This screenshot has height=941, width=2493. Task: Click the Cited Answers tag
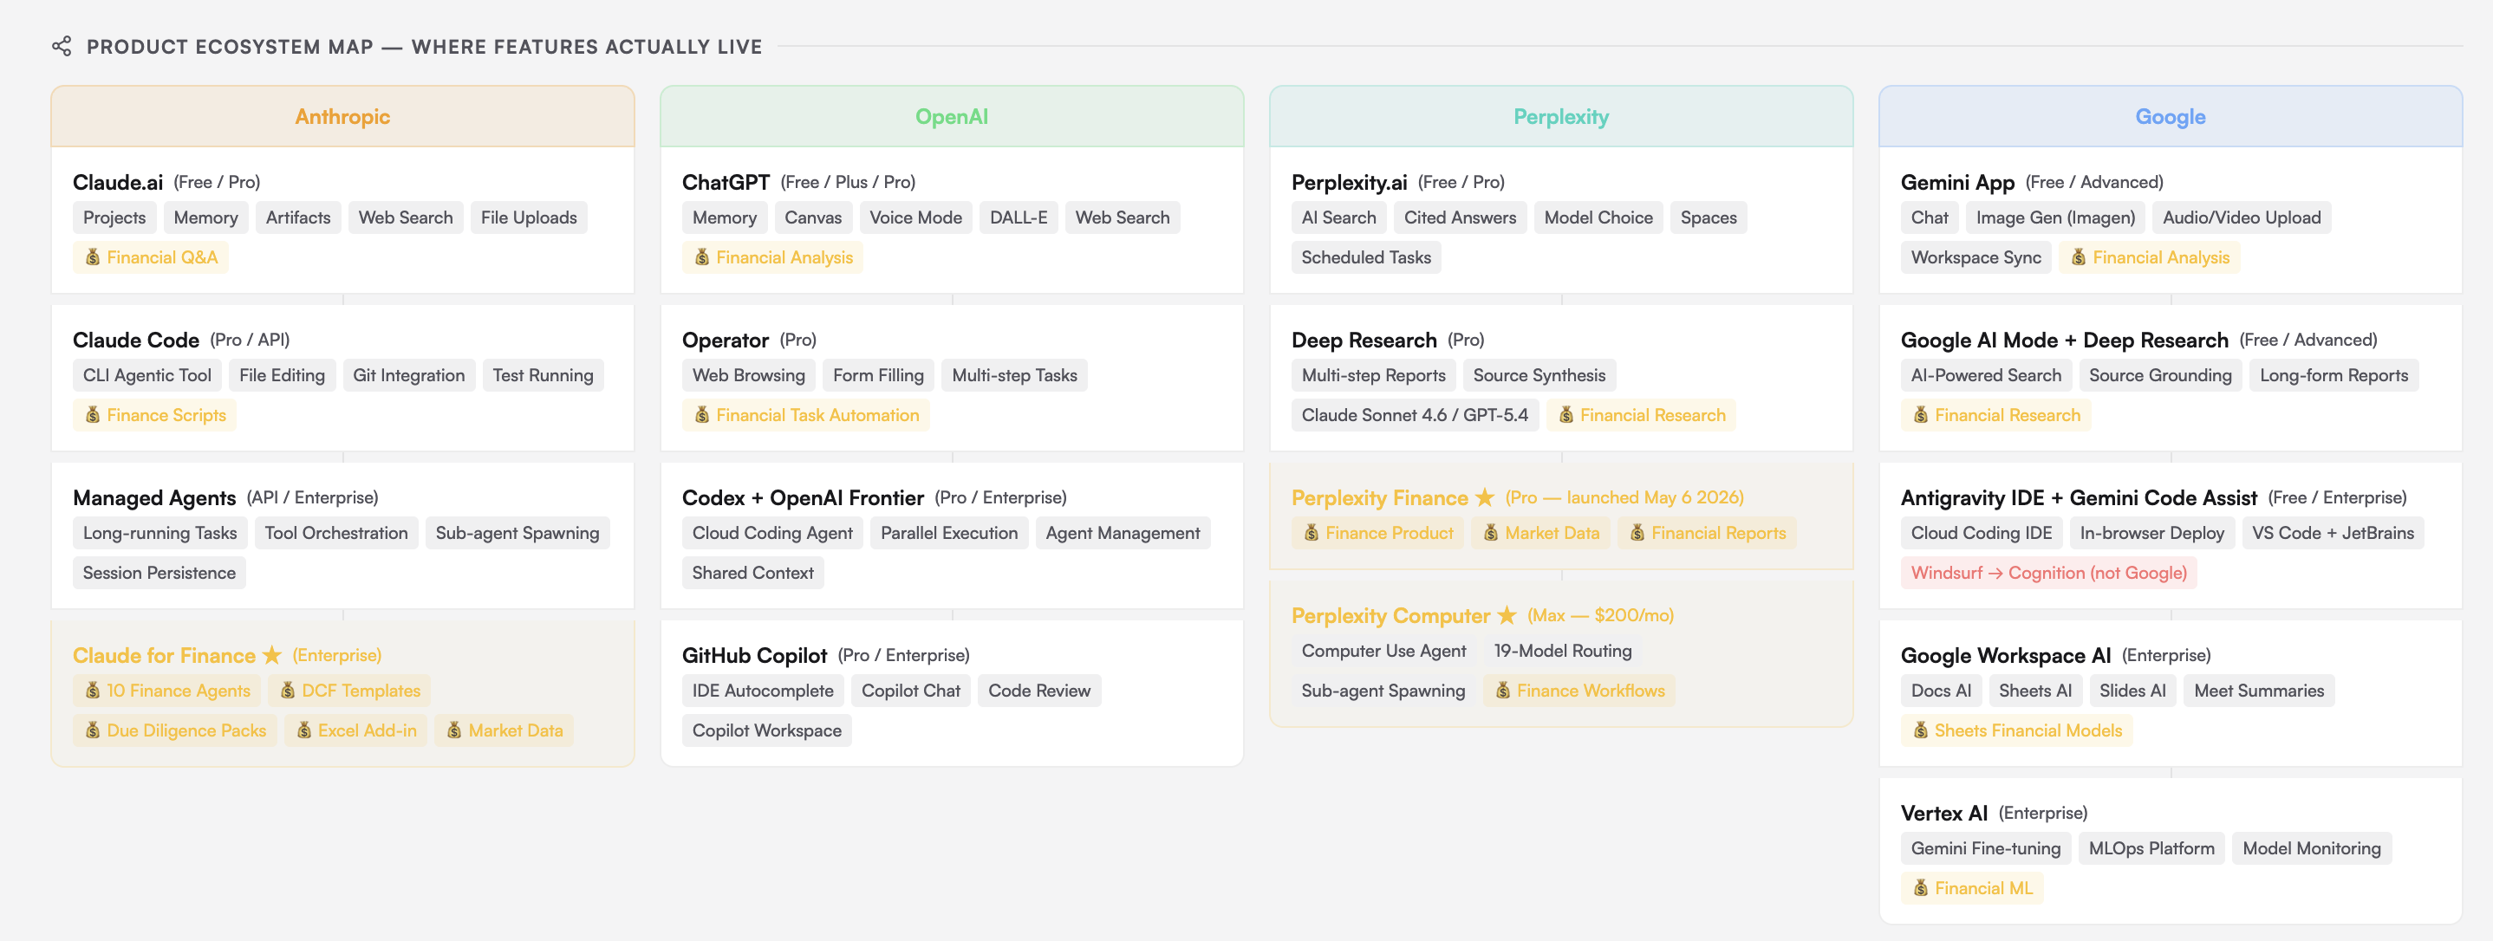(x=1461, y=217)
